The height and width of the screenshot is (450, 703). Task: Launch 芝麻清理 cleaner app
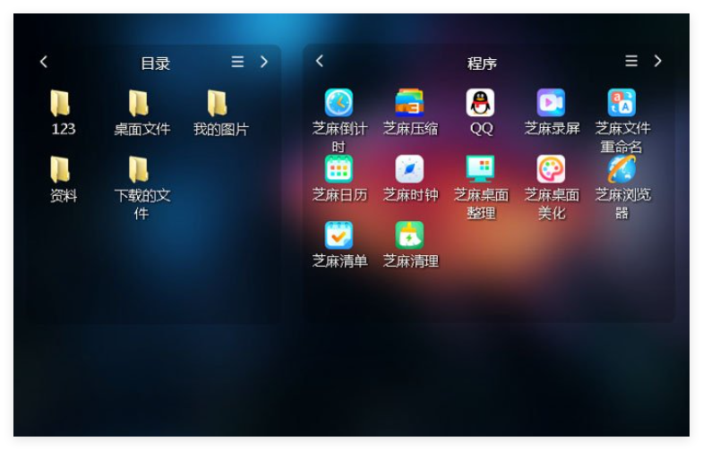tap(410, 235)
